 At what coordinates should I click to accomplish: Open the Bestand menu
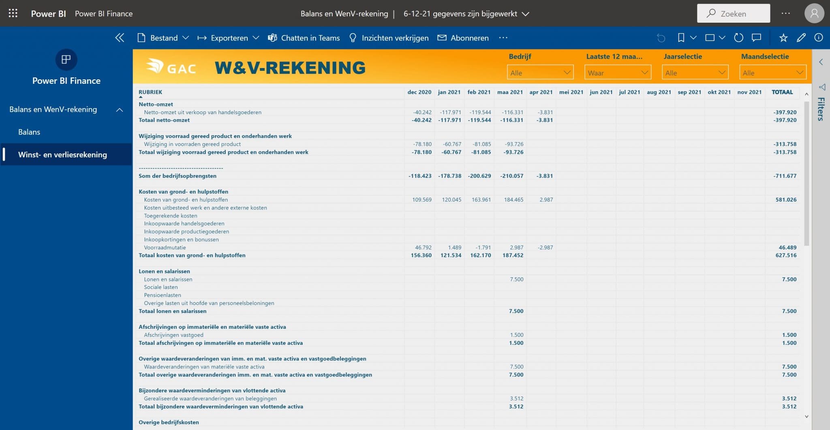click(163, 38)
